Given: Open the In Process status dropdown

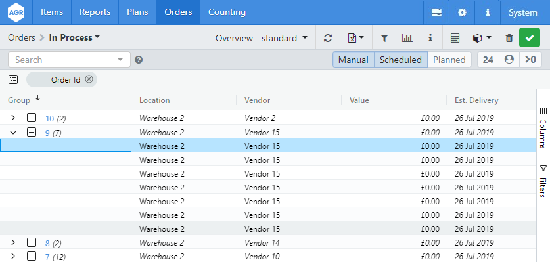Looking at the screenshot, I should coord(74,37).
